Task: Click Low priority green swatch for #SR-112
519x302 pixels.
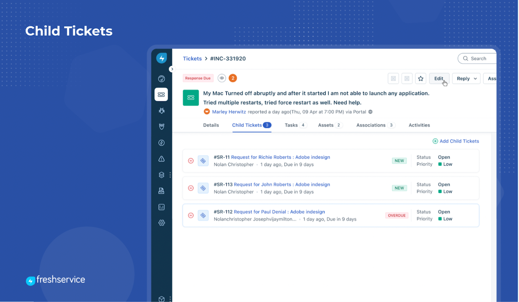Action: 440,219
